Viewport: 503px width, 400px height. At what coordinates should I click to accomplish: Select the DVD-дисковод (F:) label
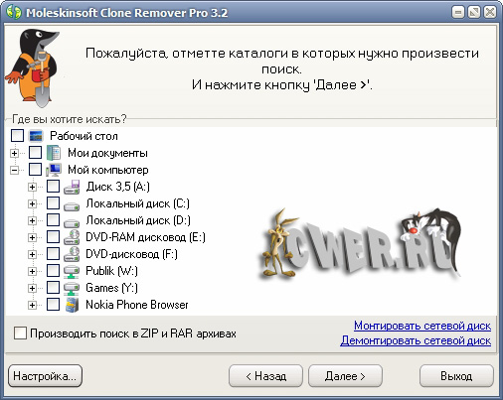131,254
